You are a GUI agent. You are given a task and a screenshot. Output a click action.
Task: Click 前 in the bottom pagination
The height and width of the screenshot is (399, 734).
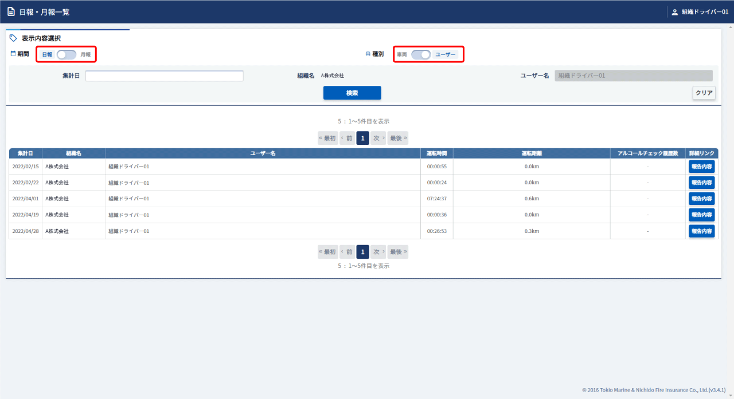[347, 252]
